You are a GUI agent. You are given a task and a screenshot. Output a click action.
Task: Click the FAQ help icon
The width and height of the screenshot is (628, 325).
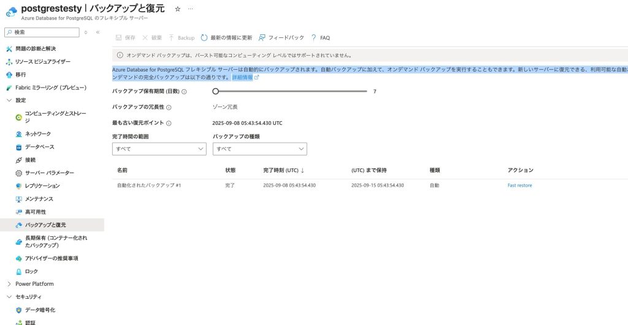(313, 37)
